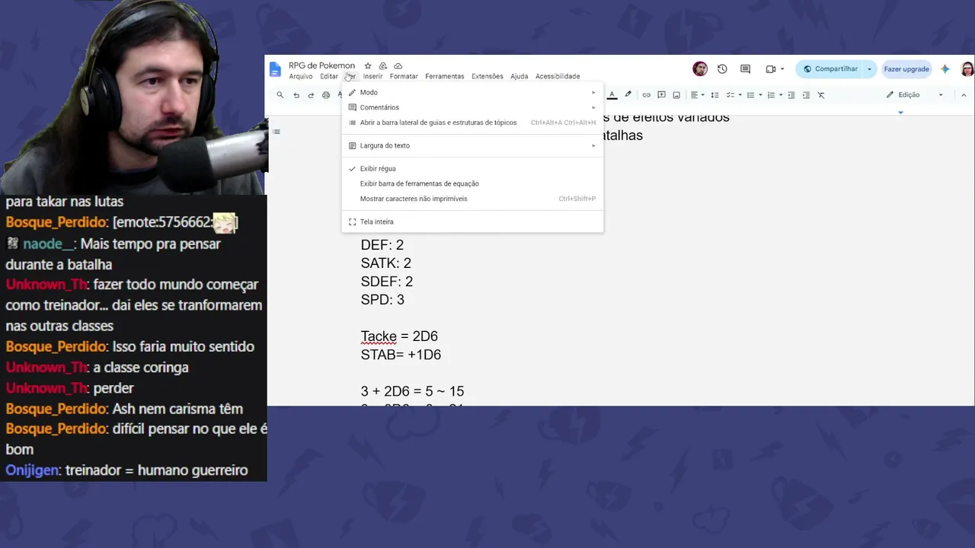The width and height of the screenshot is (975, 548).
Task: Open version history clock icon
Action: pos(722,69)
